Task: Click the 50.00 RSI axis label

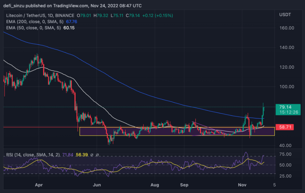Action: coord(285,165)
